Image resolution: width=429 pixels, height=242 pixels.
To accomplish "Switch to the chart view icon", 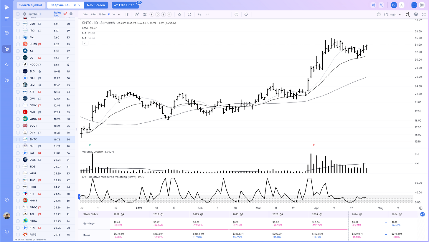I will (394, 5).
